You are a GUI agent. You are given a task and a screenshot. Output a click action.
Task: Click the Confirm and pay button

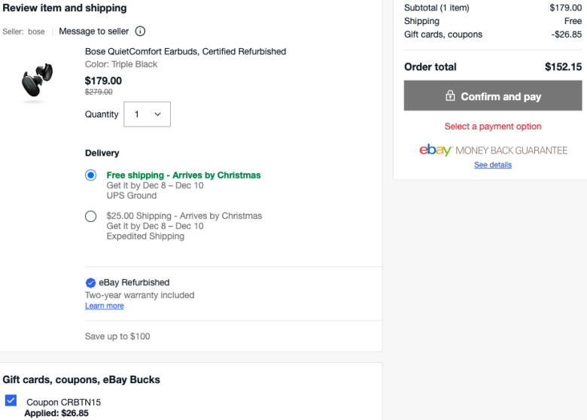point(493,96)
